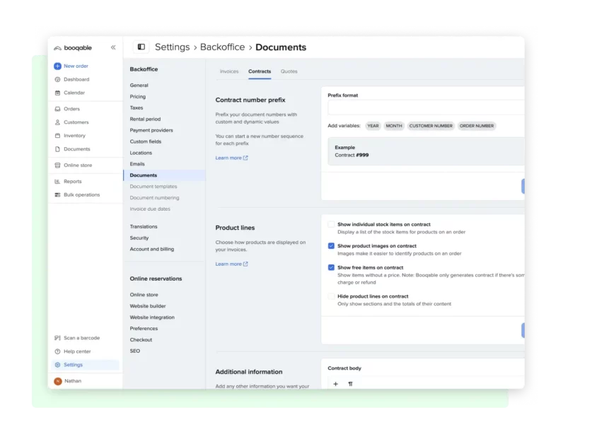The height and width of the screenshot is (444, 592).
Task: Click the plus icon in Contract body editor
Action: pos(335,384)
